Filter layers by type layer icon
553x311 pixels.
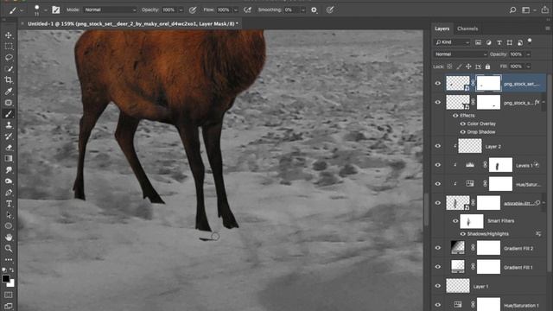point(499,42)
